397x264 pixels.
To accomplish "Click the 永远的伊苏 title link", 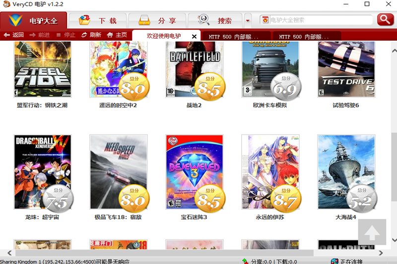I will click(x=270, y=217).
